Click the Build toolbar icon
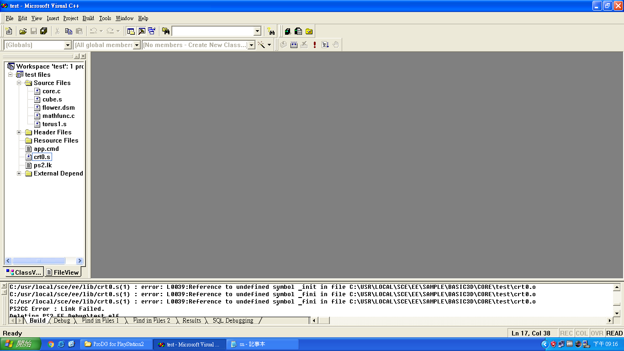This screenshot has width=624, height=351. point(294,45)
